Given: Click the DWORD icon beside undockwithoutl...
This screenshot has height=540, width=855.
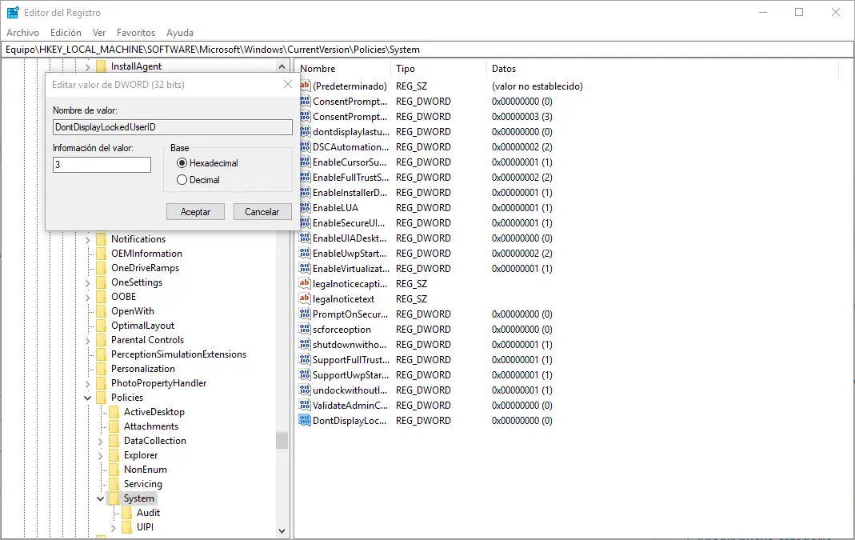Looking at the screenshot, I should [x=305, y=390].
